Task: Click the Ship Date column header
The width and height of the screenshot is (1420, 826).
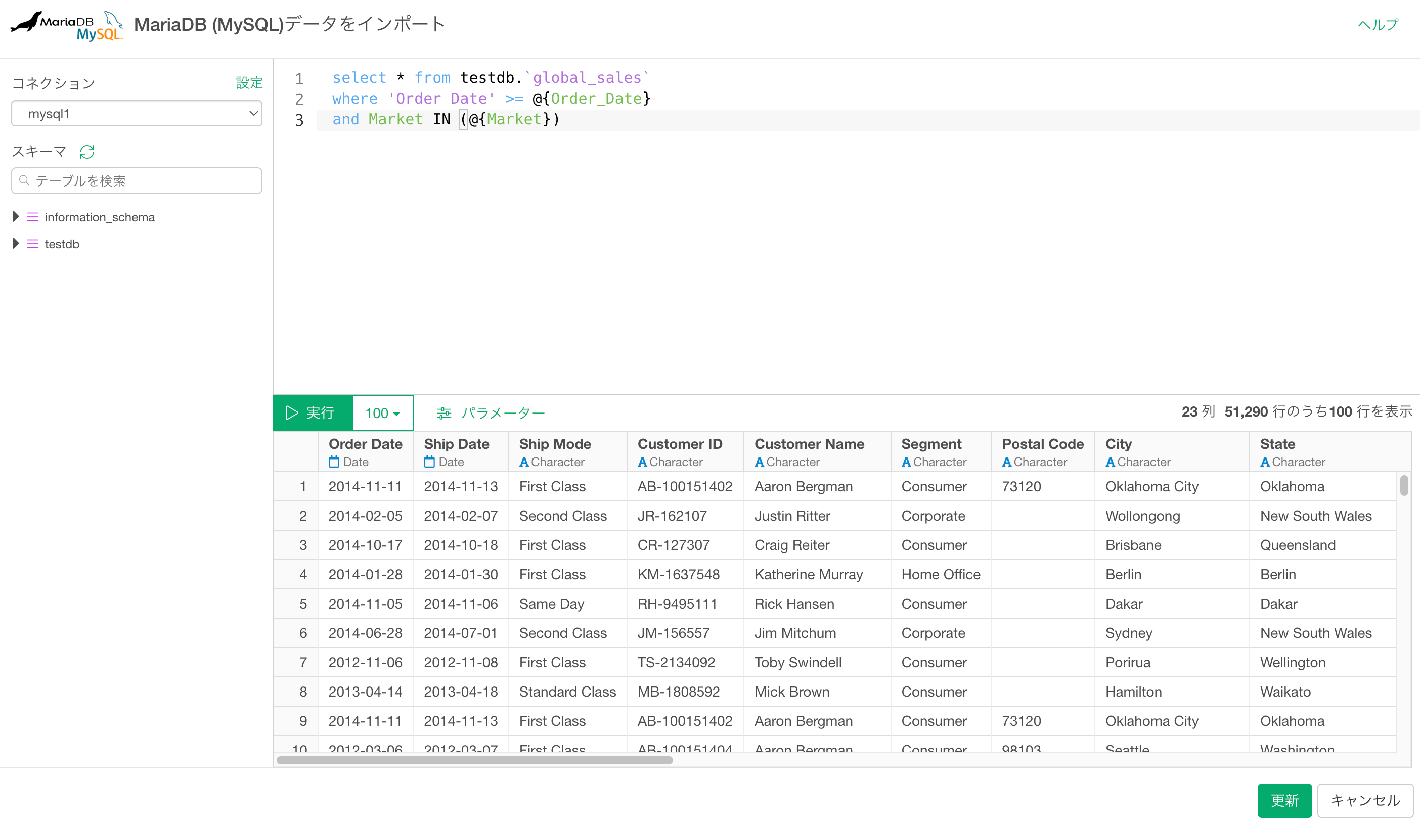Action: (461, 451)
